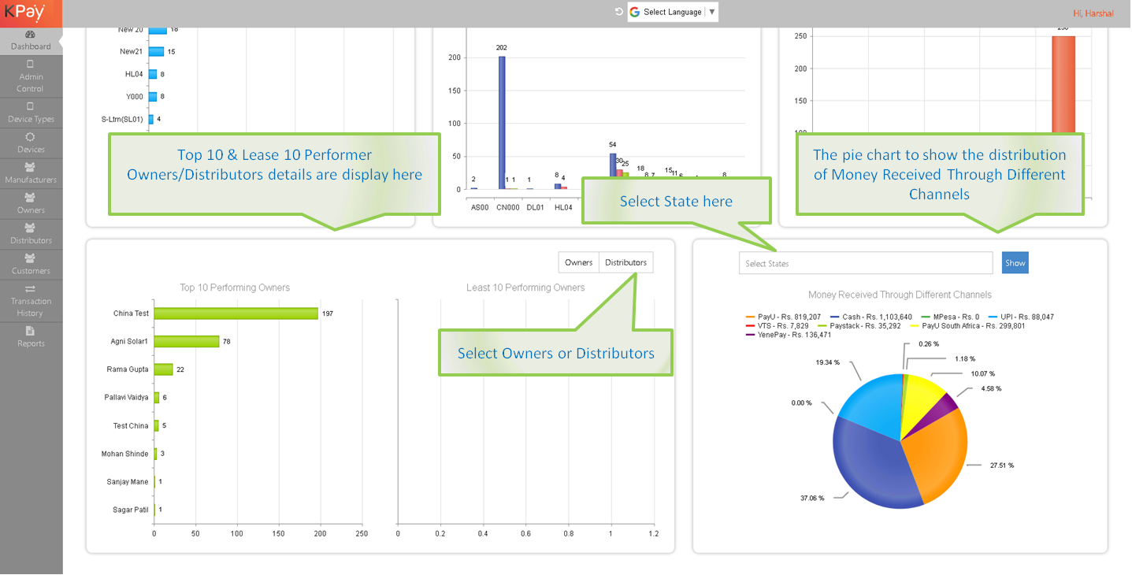This screenshot has height=575, width=1132.
Task: Click the '27.51 %' pie label
Action: coord(1002,466)
